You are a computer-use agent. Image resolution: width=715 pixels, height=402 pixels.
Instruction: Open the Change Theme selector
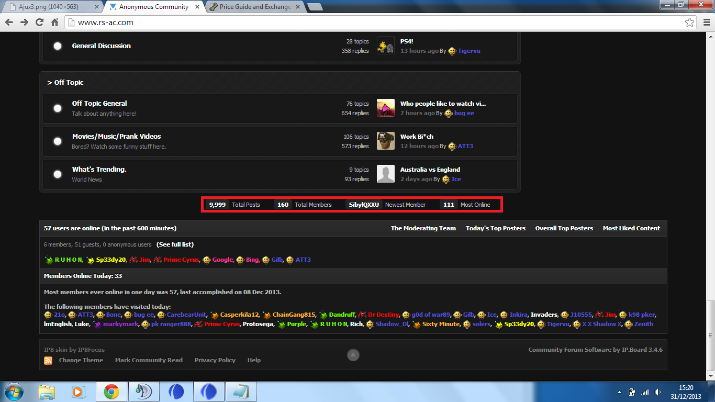[x=81, y=360]
